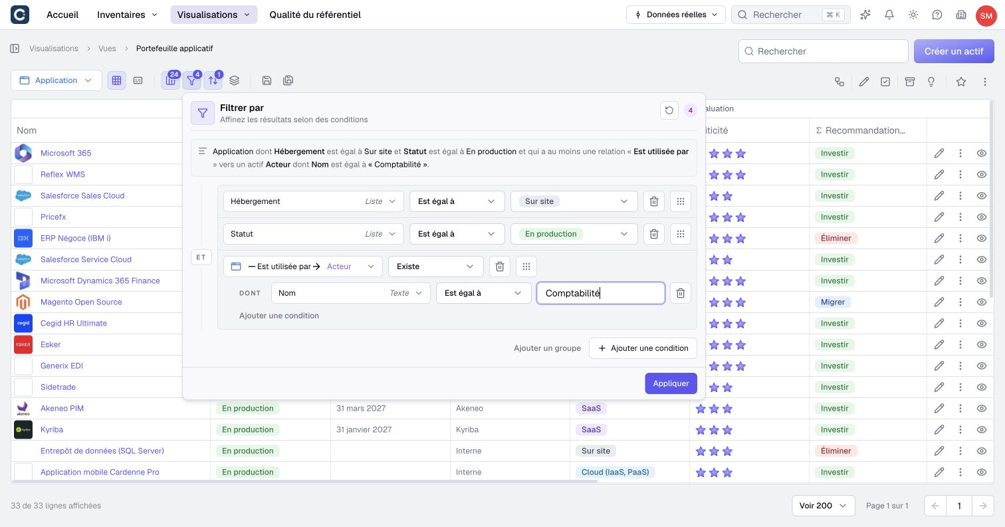
Task: Delete the Hébergement filter condition
Action: coord(654,201)
